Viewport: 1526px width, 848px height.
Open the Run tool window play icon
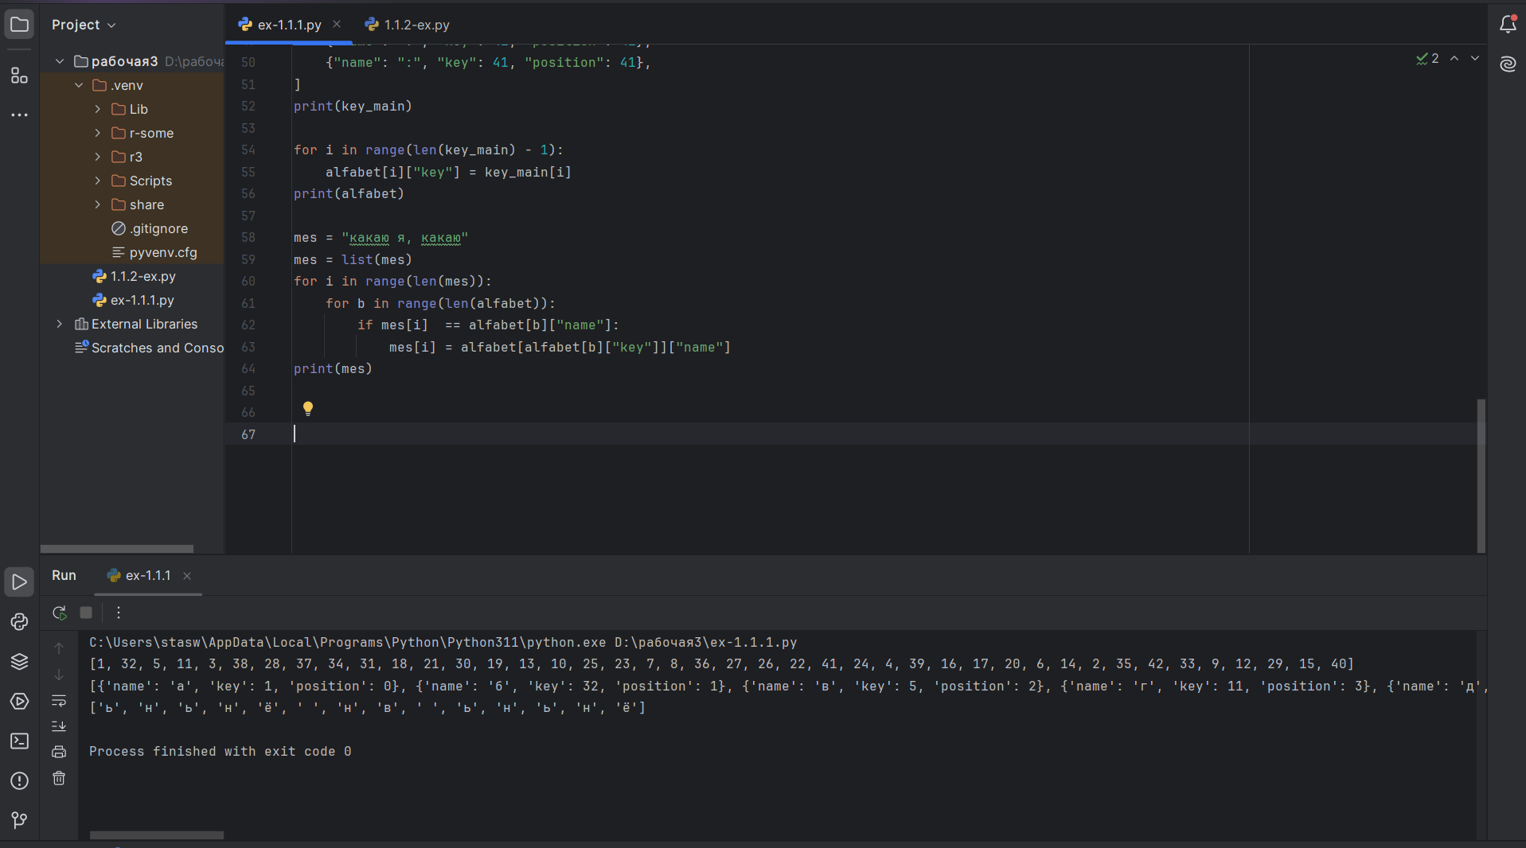19,582
